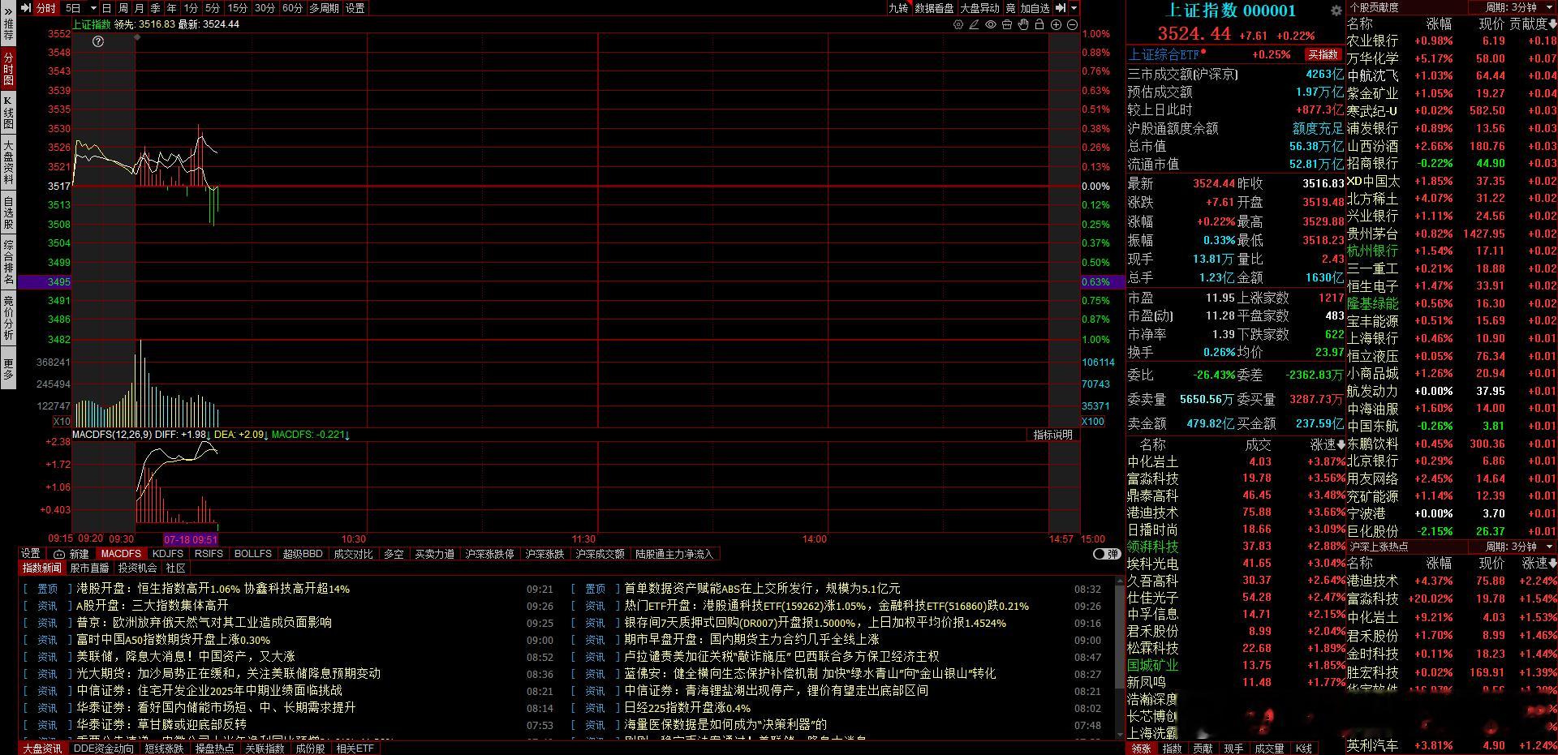Switch to 投资机会 tab

click(x=137, y=568)
